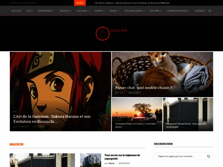Submit search with magnifier in Rechercher box
This screenshot has height=167, width=223.
tap(209, 156)
